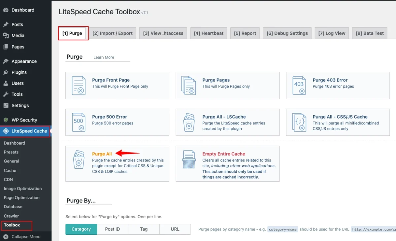The image size is (396, 241).
Task: Click the Users person icon
Action: (6, 84)
